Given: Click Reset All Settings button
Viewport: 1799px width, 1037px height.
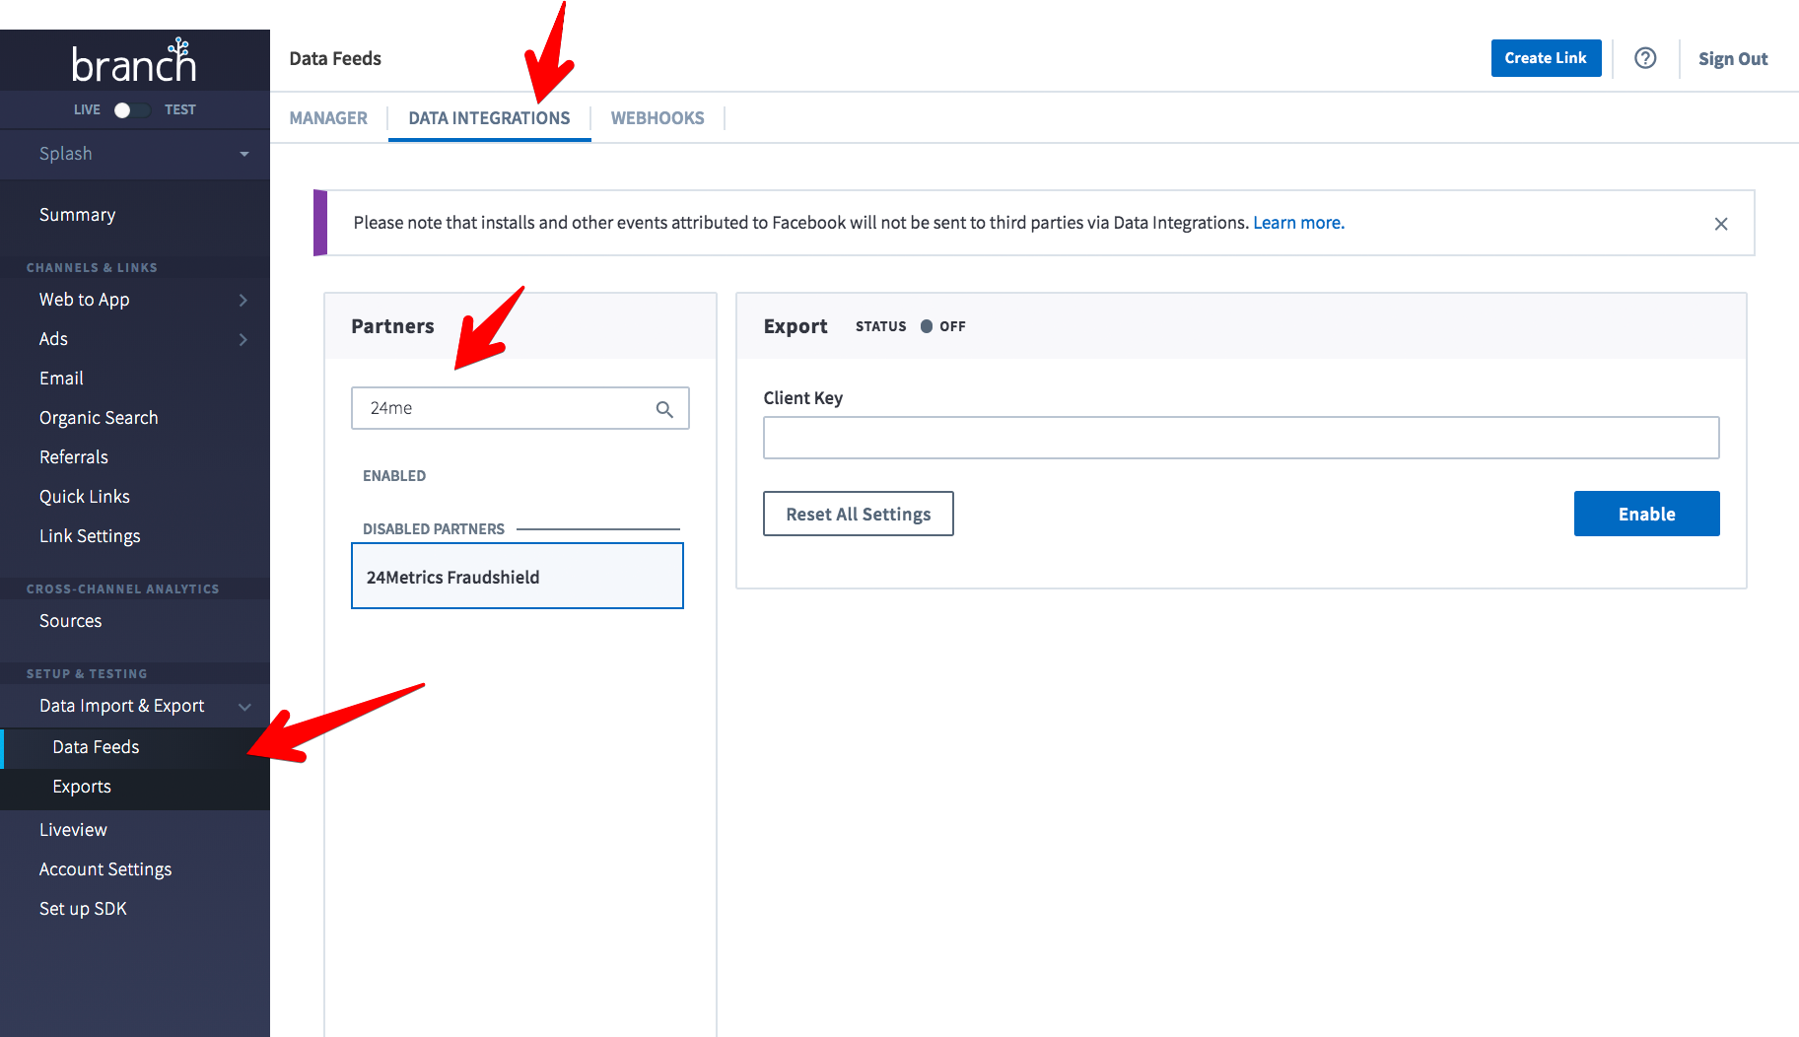Looking at the screenshot, I should tap(859, 514).
